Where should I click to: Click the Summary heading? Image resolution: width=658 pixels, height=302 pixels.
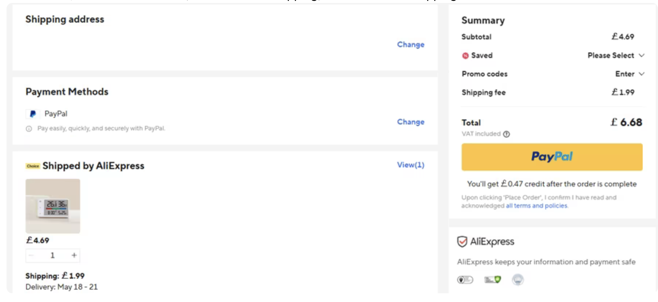tap(483, 21)
